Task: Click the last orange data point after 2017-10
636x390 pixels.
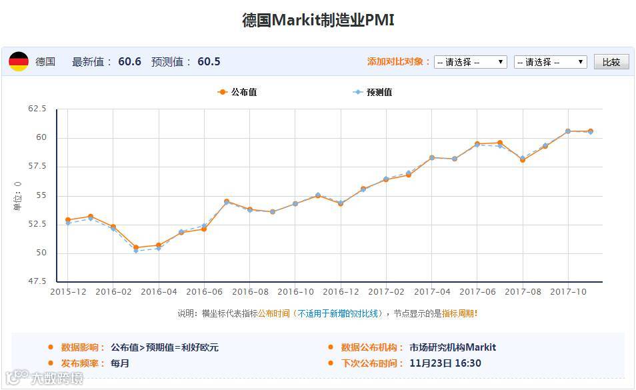Action: point(591,131)
